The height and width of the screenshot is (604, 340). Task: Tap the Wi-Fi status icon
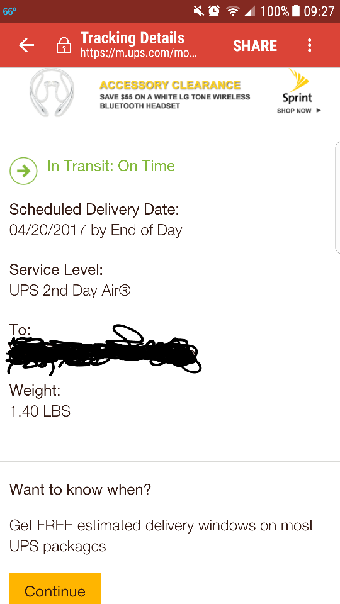(232, 11)
